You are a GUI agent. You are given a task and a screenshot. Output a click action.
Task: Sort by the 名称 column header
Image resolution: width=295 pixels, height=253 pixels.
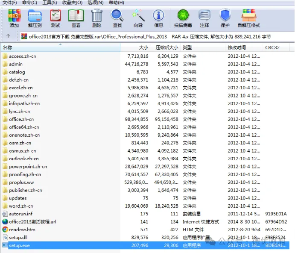point(61,47)
